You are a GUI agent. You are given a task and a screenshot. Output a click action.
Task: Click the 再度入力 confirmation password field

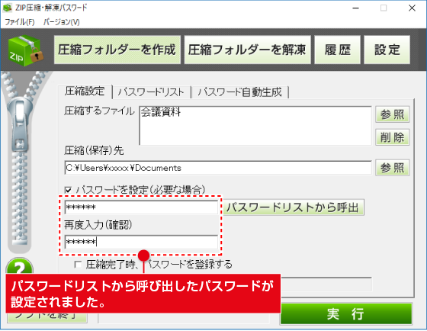[141, 242]
